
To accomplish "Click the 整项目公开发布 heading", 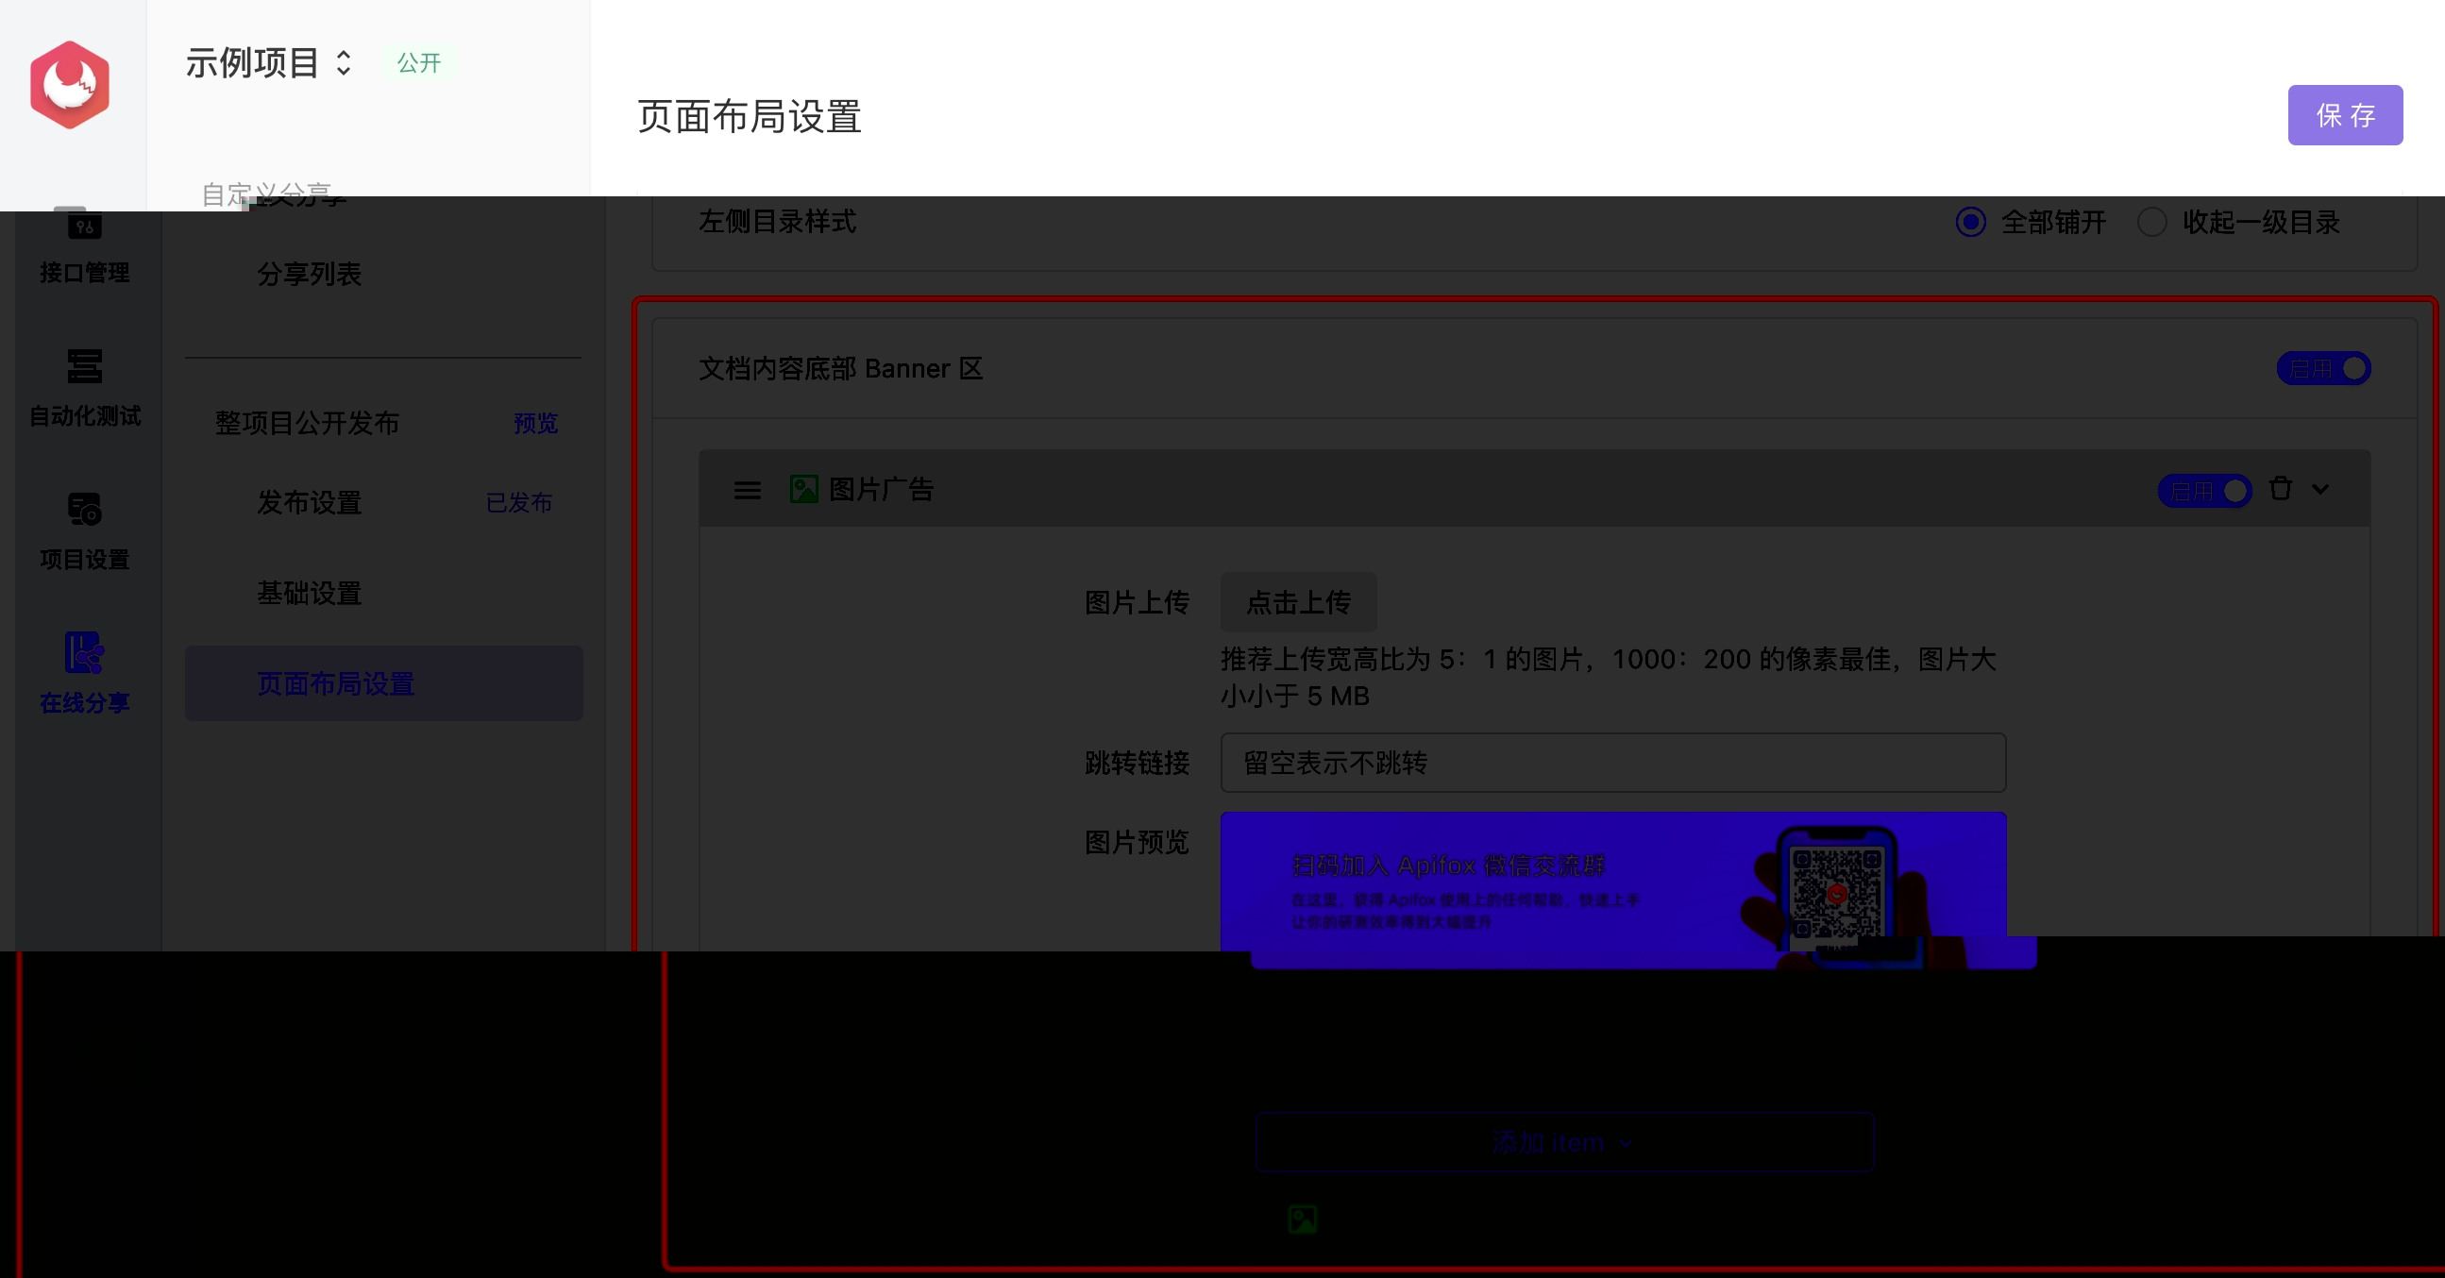I will point(307,423).
